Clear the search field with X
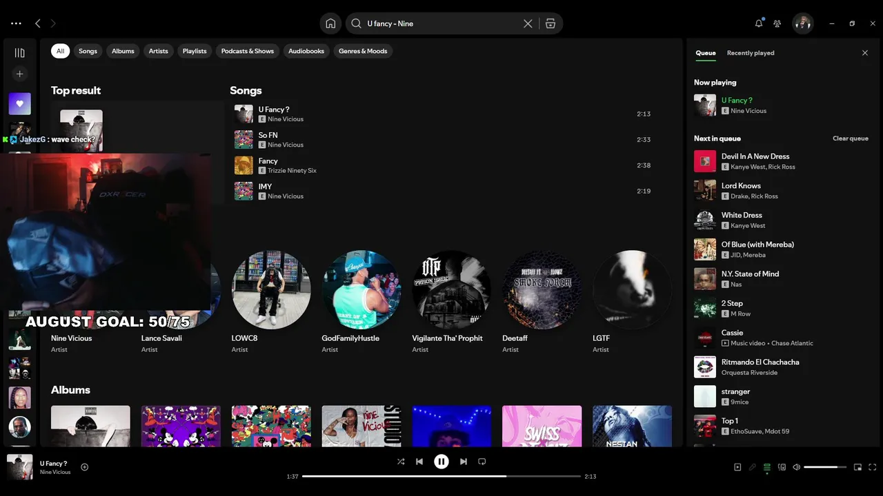 click(528, 23)
